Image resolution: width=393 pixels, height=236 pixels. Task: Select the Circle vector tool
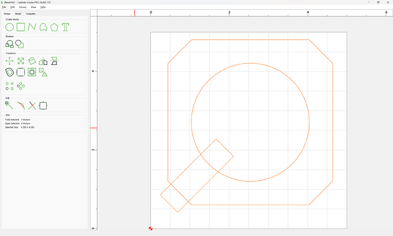click(10, 27)
